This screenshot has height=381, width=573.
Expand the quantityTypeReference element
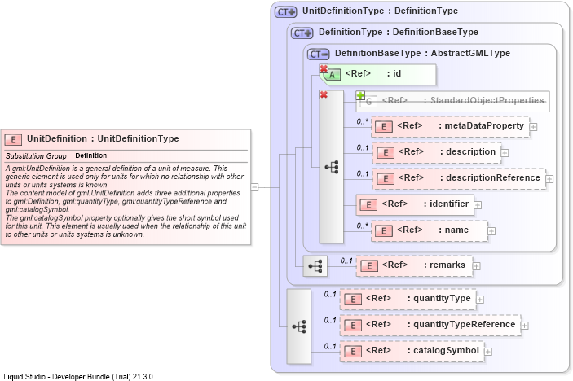tap(525, 326)
